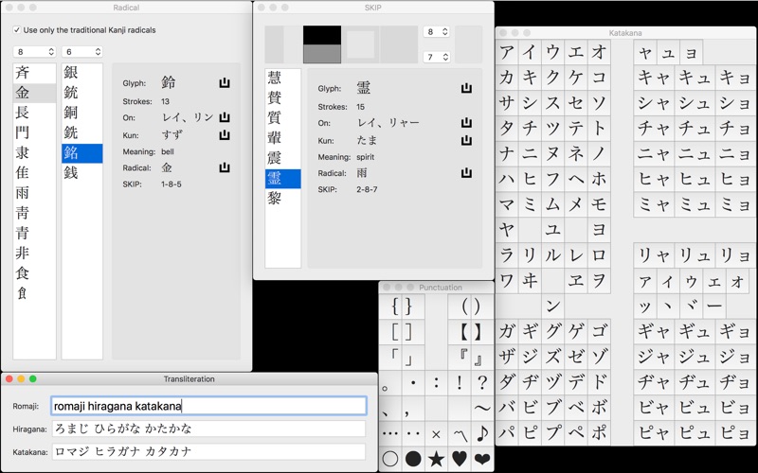
Task: Click the ピョ key in Katakana window
Action: tap(737, 432)
